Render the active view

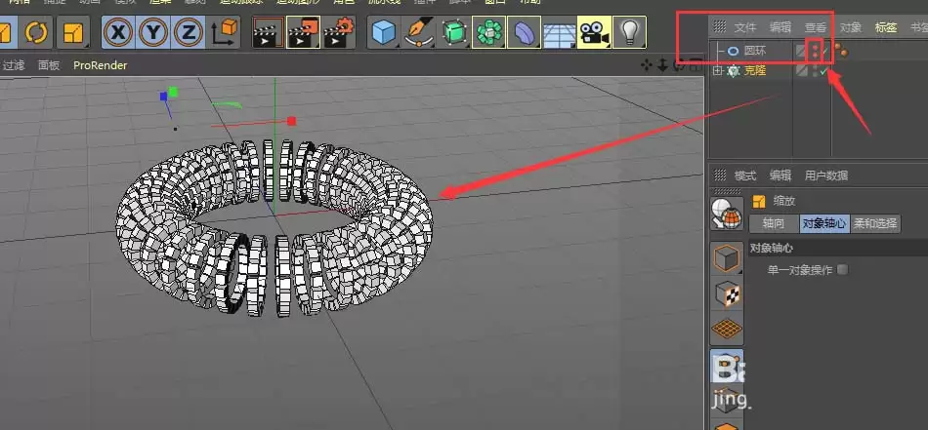pos(269,32)
